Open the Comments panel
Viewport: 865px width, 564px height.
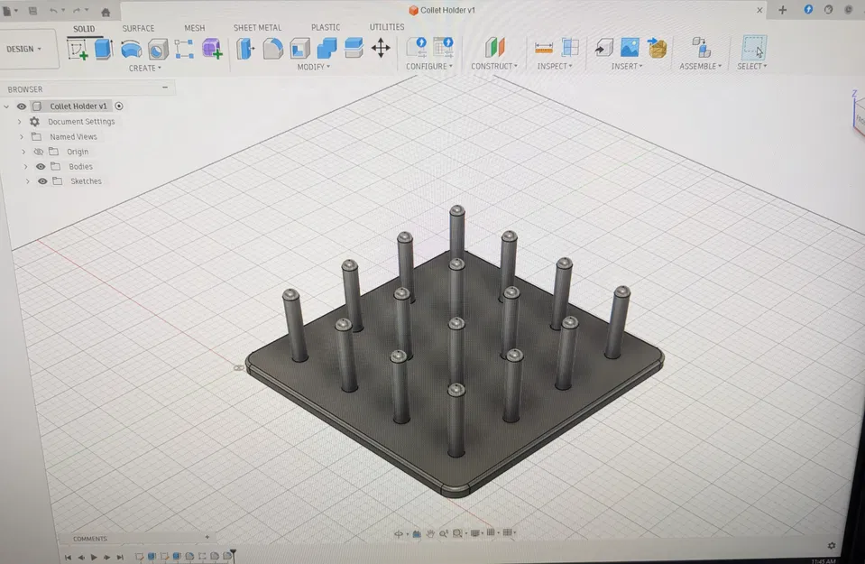tap(90, 538)
